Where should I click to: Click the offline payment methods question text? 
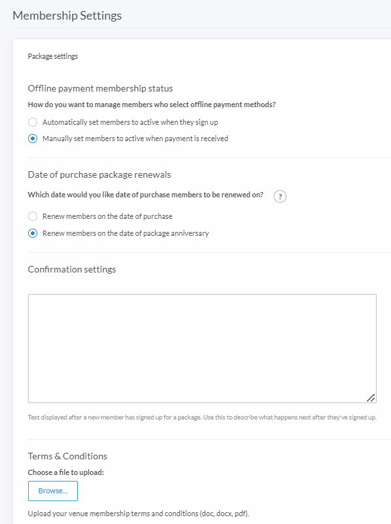(152, 105)
